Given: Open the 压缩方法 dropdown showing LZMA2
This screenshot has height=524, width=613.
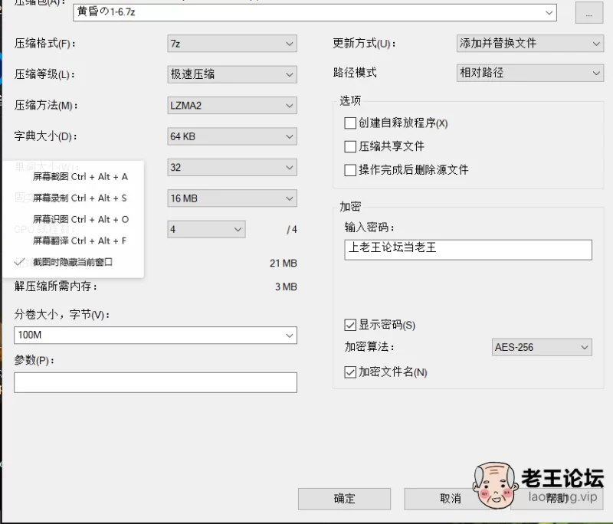Looking at the screenshot, I should click(x=232, y=106).
